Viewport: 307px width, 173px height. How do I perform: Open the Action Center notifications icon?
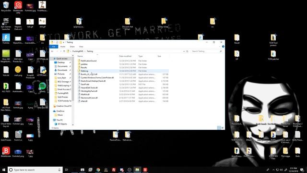point(302,170)
